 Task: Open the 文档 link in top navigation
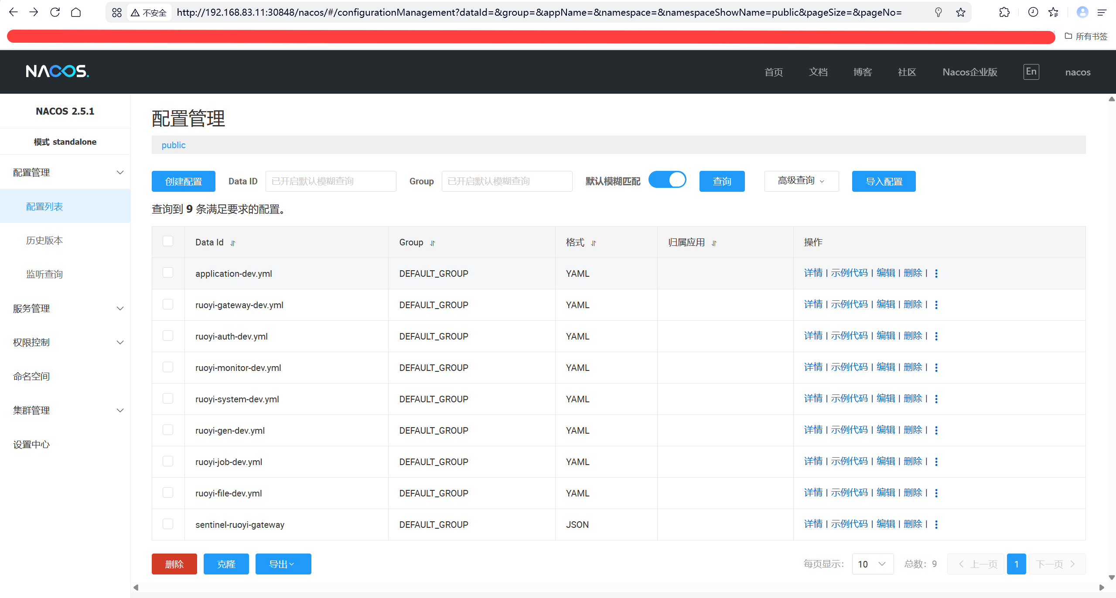818,72
